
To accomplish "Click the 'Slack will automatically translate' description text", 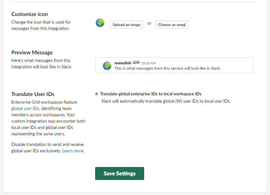I will 166,101.
